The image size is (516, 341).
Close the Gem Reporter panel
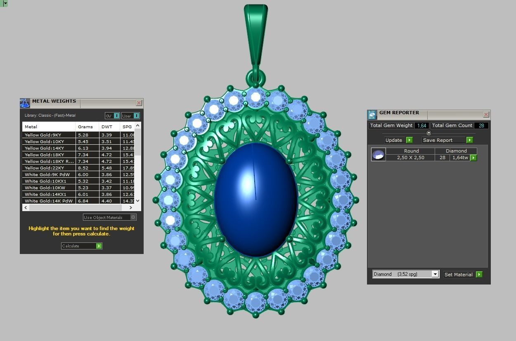click(x=486, y=114)
